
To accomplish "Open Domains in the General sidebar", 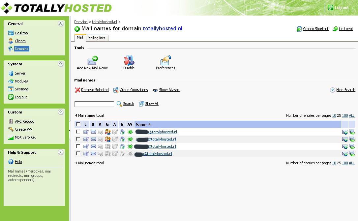I will pos(22,49).
